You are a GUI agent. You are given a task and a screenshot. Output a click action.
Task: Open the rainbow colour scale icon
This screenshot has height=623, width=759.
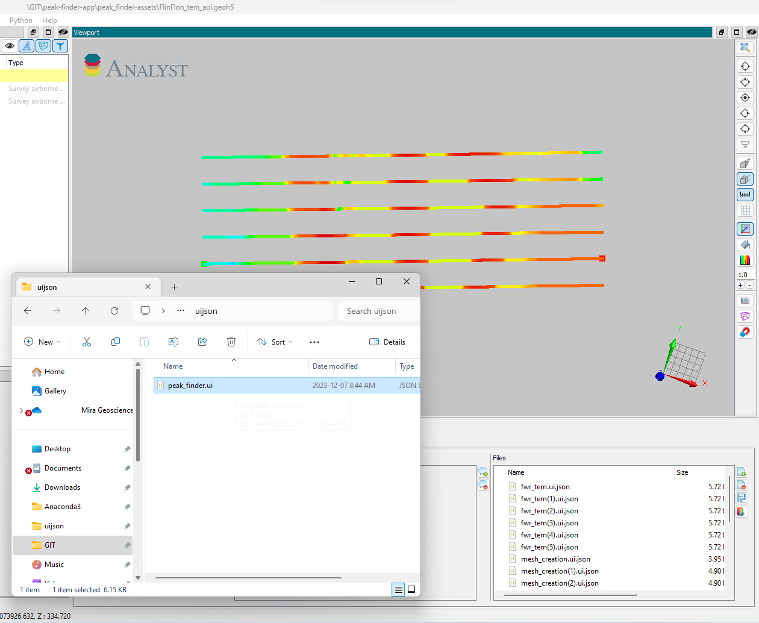click(x=745, y=260)
